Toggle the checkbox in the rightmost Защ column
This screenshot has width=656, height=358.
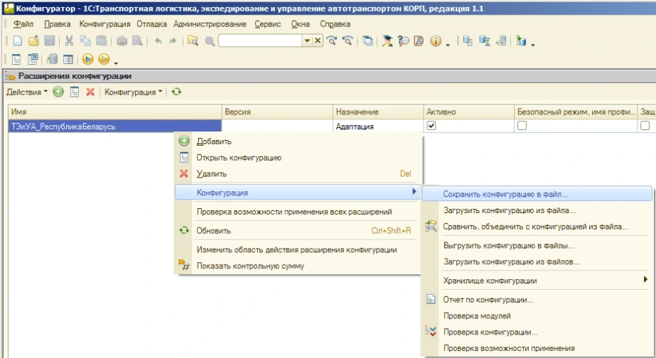click(645, 126)
